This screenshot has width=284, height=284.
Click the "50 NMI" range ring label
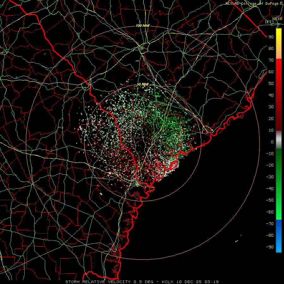point(143,84)
